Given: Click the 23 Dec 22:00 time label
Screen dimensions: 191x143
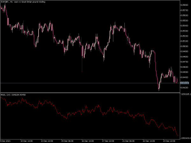Looking at the screenshot, I should (169, 141).
